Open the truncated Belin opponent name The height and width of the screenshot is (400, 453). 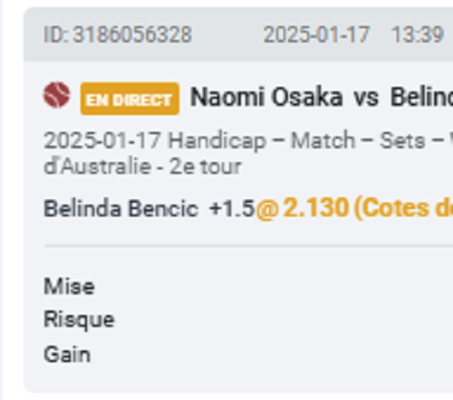click(x=421, y=97)
